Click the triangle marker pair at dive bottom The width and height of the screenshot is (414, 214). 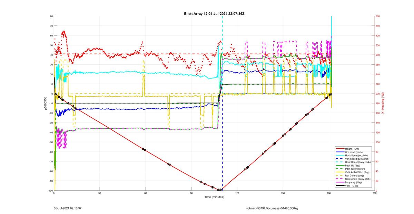tap(219, 190)
